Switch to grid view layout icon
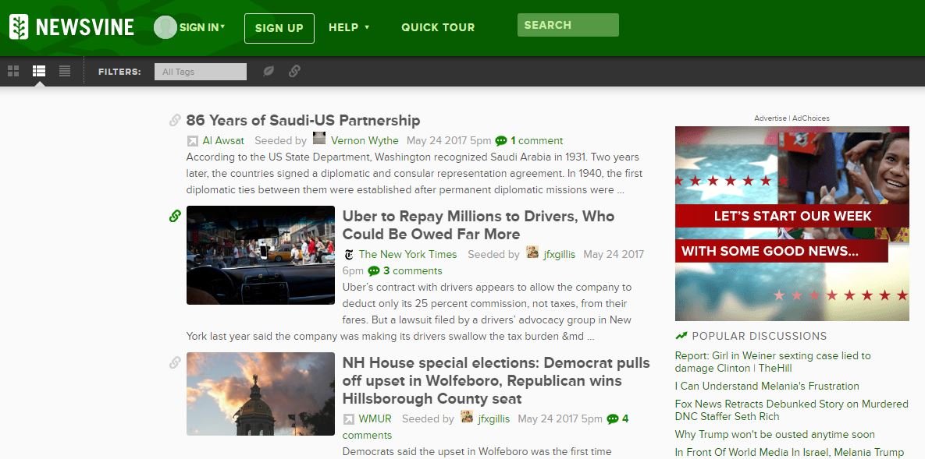This screenshot has width=925, height=459. point(13,71)
